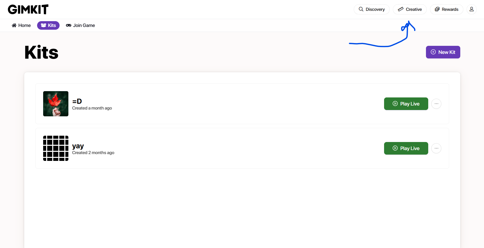Click the play icon on the '=D' kit

[x=395, y=104]
